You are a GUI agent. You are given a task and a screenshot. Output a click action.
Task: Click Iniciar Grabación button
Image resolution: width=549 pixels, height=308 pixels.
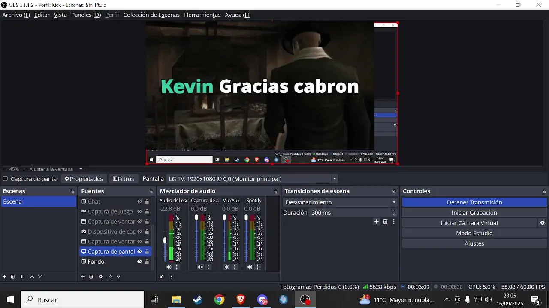tap(474, 213)
